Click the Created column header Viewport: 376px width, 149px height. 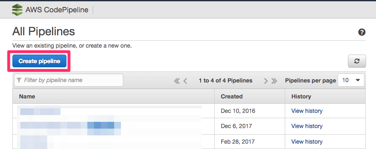[x=232, y=96]
